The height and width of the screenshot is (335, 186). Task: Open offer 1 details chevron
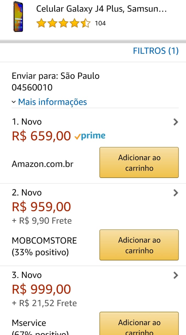tap(176, 122)
